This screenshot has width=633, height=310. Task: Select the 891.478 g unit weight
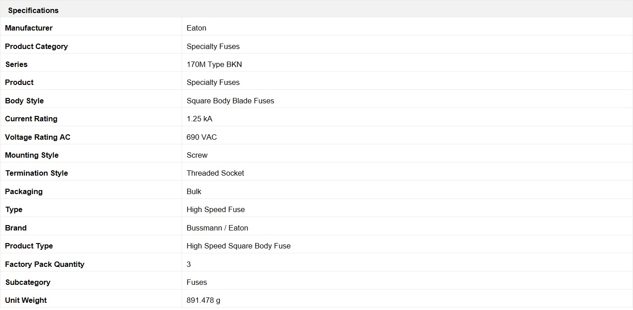(204, 300)
